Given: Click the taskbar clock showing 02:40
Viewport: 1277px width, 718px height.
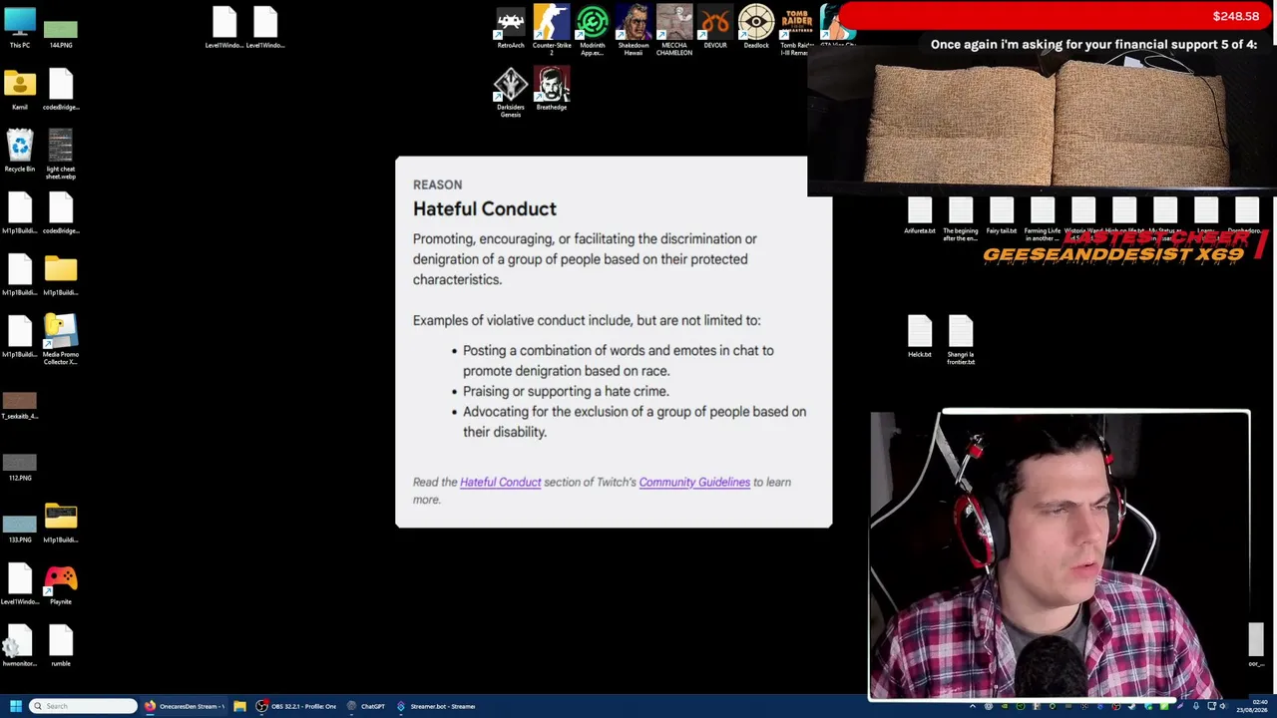Looking at the screenshot, I should click(1252, 706).
